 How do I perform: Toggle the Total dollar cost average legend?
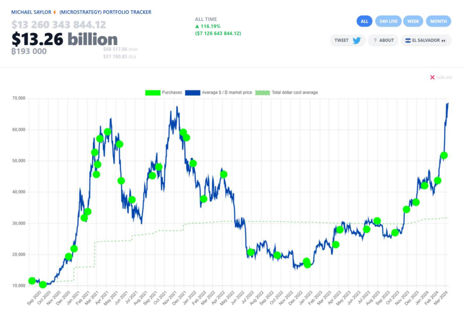click(286, 92)
